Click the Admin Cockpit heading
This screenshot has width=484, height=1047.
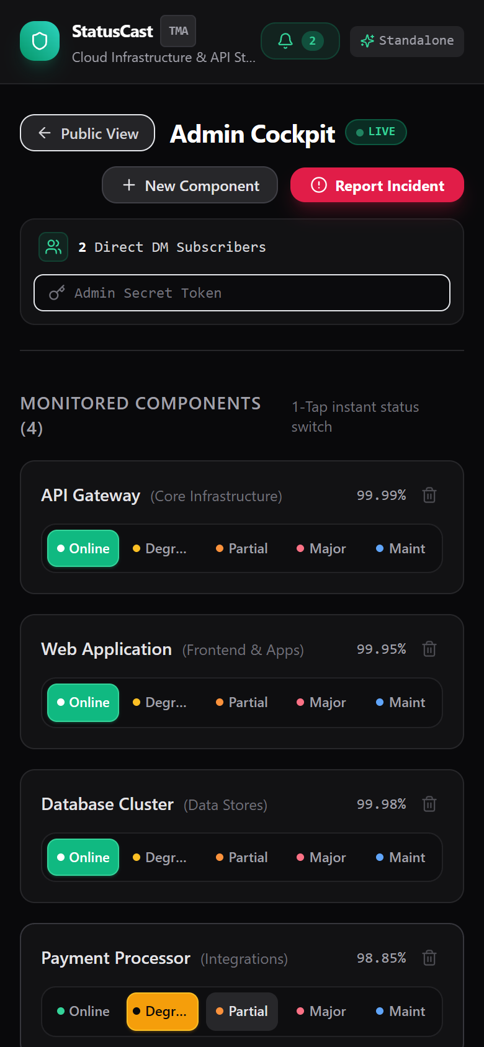pyautogui.click(x=253, y=133)
